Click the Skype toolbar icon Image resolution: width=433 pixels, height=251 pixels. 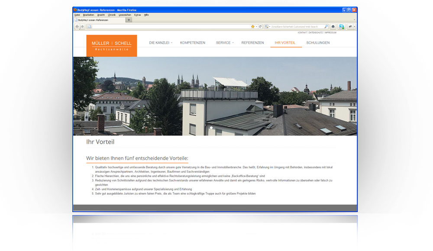342,27
